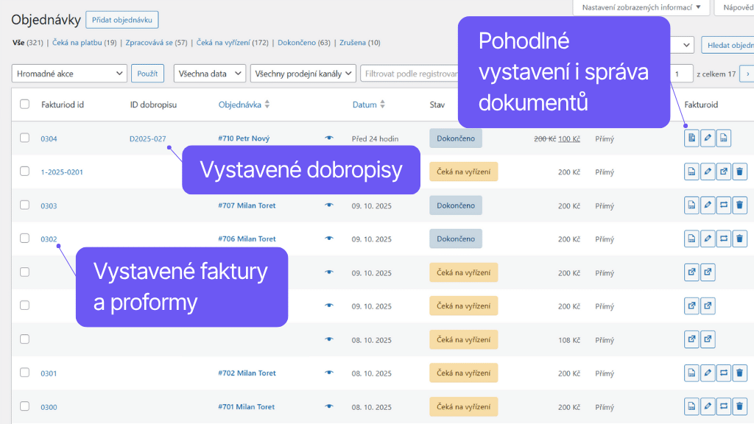The height and width of the screenshot is (424, 754).
Task: Open order link #706 Milan Toret
Action: (x=247, y=239)
